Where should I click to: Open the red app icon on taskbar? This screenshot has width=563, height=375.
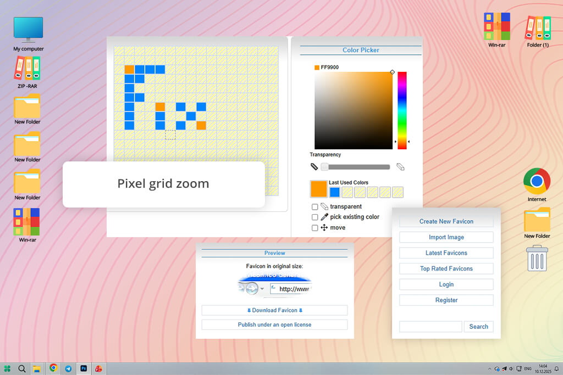coord(98,368)
